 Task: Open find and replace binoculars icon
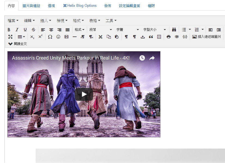tap(174, 30)
